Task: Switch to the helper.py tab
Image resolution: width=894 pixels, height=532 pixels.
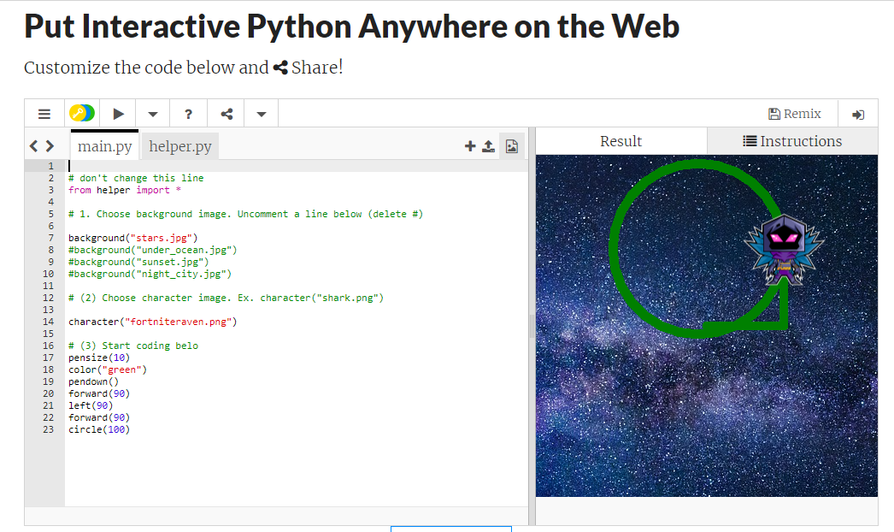Action: click(180, 146)
